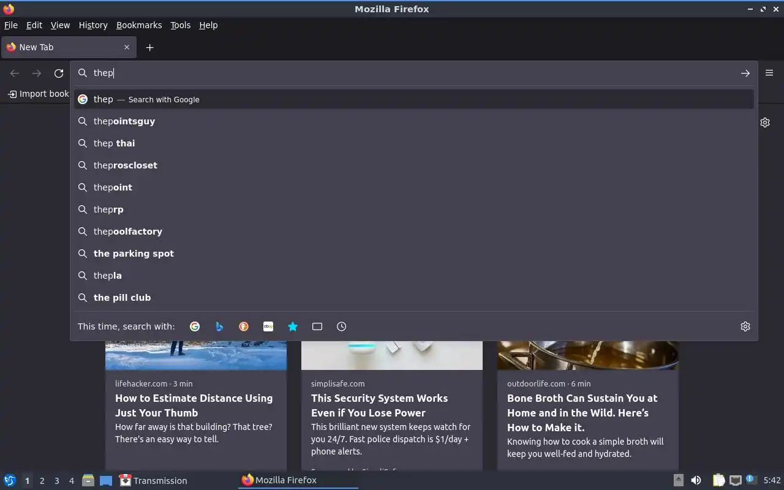Search Bookmarks using star icon

pos(293,326)
